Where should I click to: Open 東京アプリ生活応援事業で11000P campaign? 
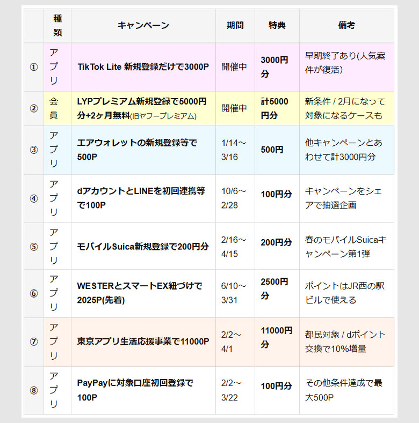point(143,342)
